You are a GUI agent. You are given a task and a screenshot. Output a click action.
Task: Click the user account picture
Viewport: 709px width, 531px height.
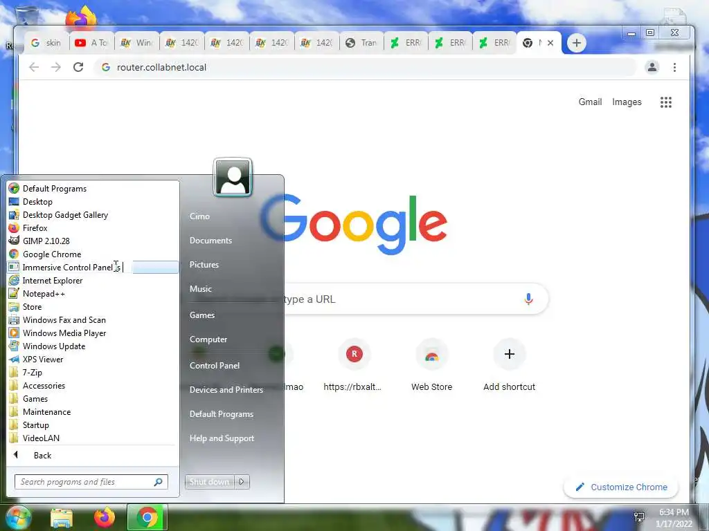233,177
